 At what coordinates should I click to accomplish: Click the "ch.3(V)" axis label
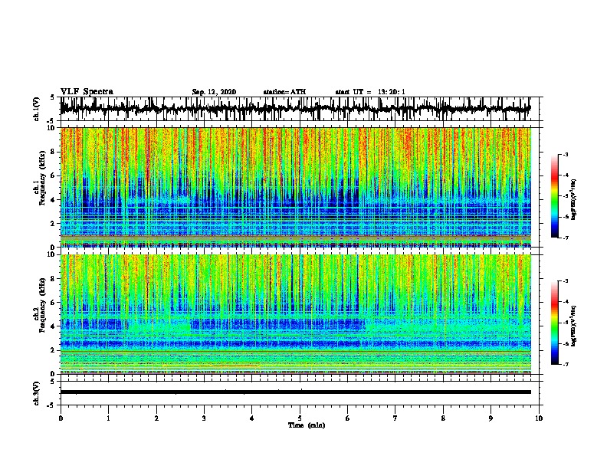[37, 393]
